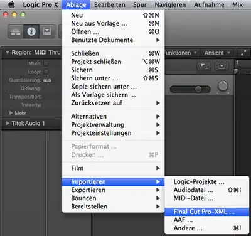This screenshot has height=236, width=251.
Task: Choose Final Cut Pro-XML …
Action: (207, 212)
